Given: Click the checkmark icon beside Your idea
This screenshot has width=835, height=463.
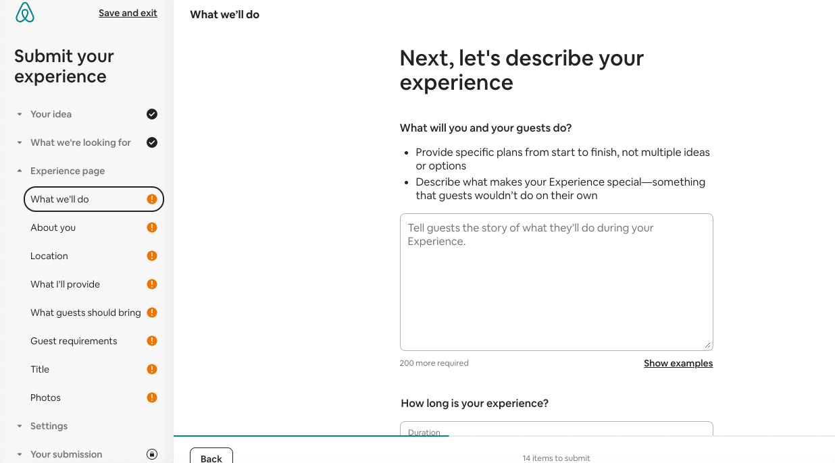Looking at the screenshot, I should click(152, 114).
